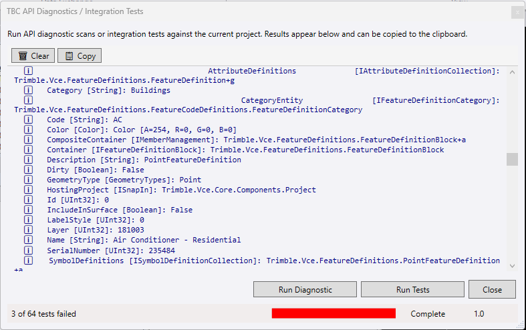
Task: Click the info icon next to GeometryType
Action: pos(29,180)
